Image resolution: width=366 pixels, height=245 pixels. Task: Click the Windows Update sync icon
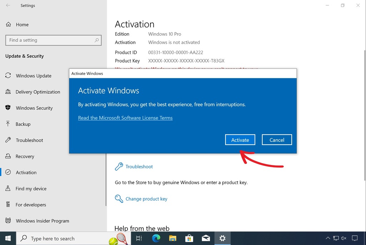[8, 75]
